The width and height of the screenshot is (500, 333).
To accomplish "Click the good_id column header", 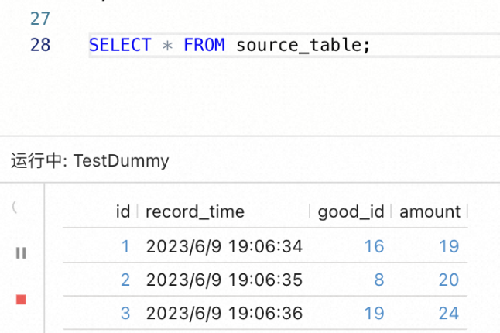I will pyautogui.click(x=351, y=211).
